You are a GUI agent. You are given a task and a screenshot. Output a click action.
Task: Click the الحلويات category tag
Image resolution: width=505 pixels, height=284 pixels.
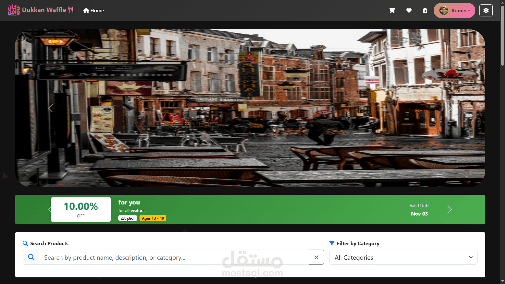pyautogui.click(x=128, y=218)
